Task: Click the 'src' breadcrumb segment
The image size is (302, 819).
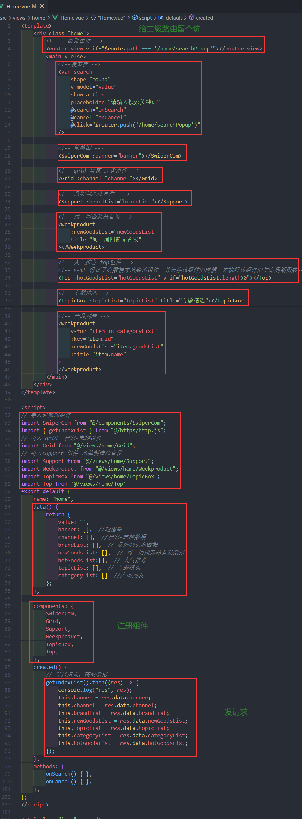Action: 4,18
